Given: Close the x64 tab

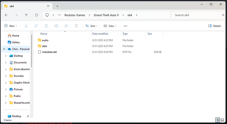Looking at the screenshot, I should (x=48, y=6).
